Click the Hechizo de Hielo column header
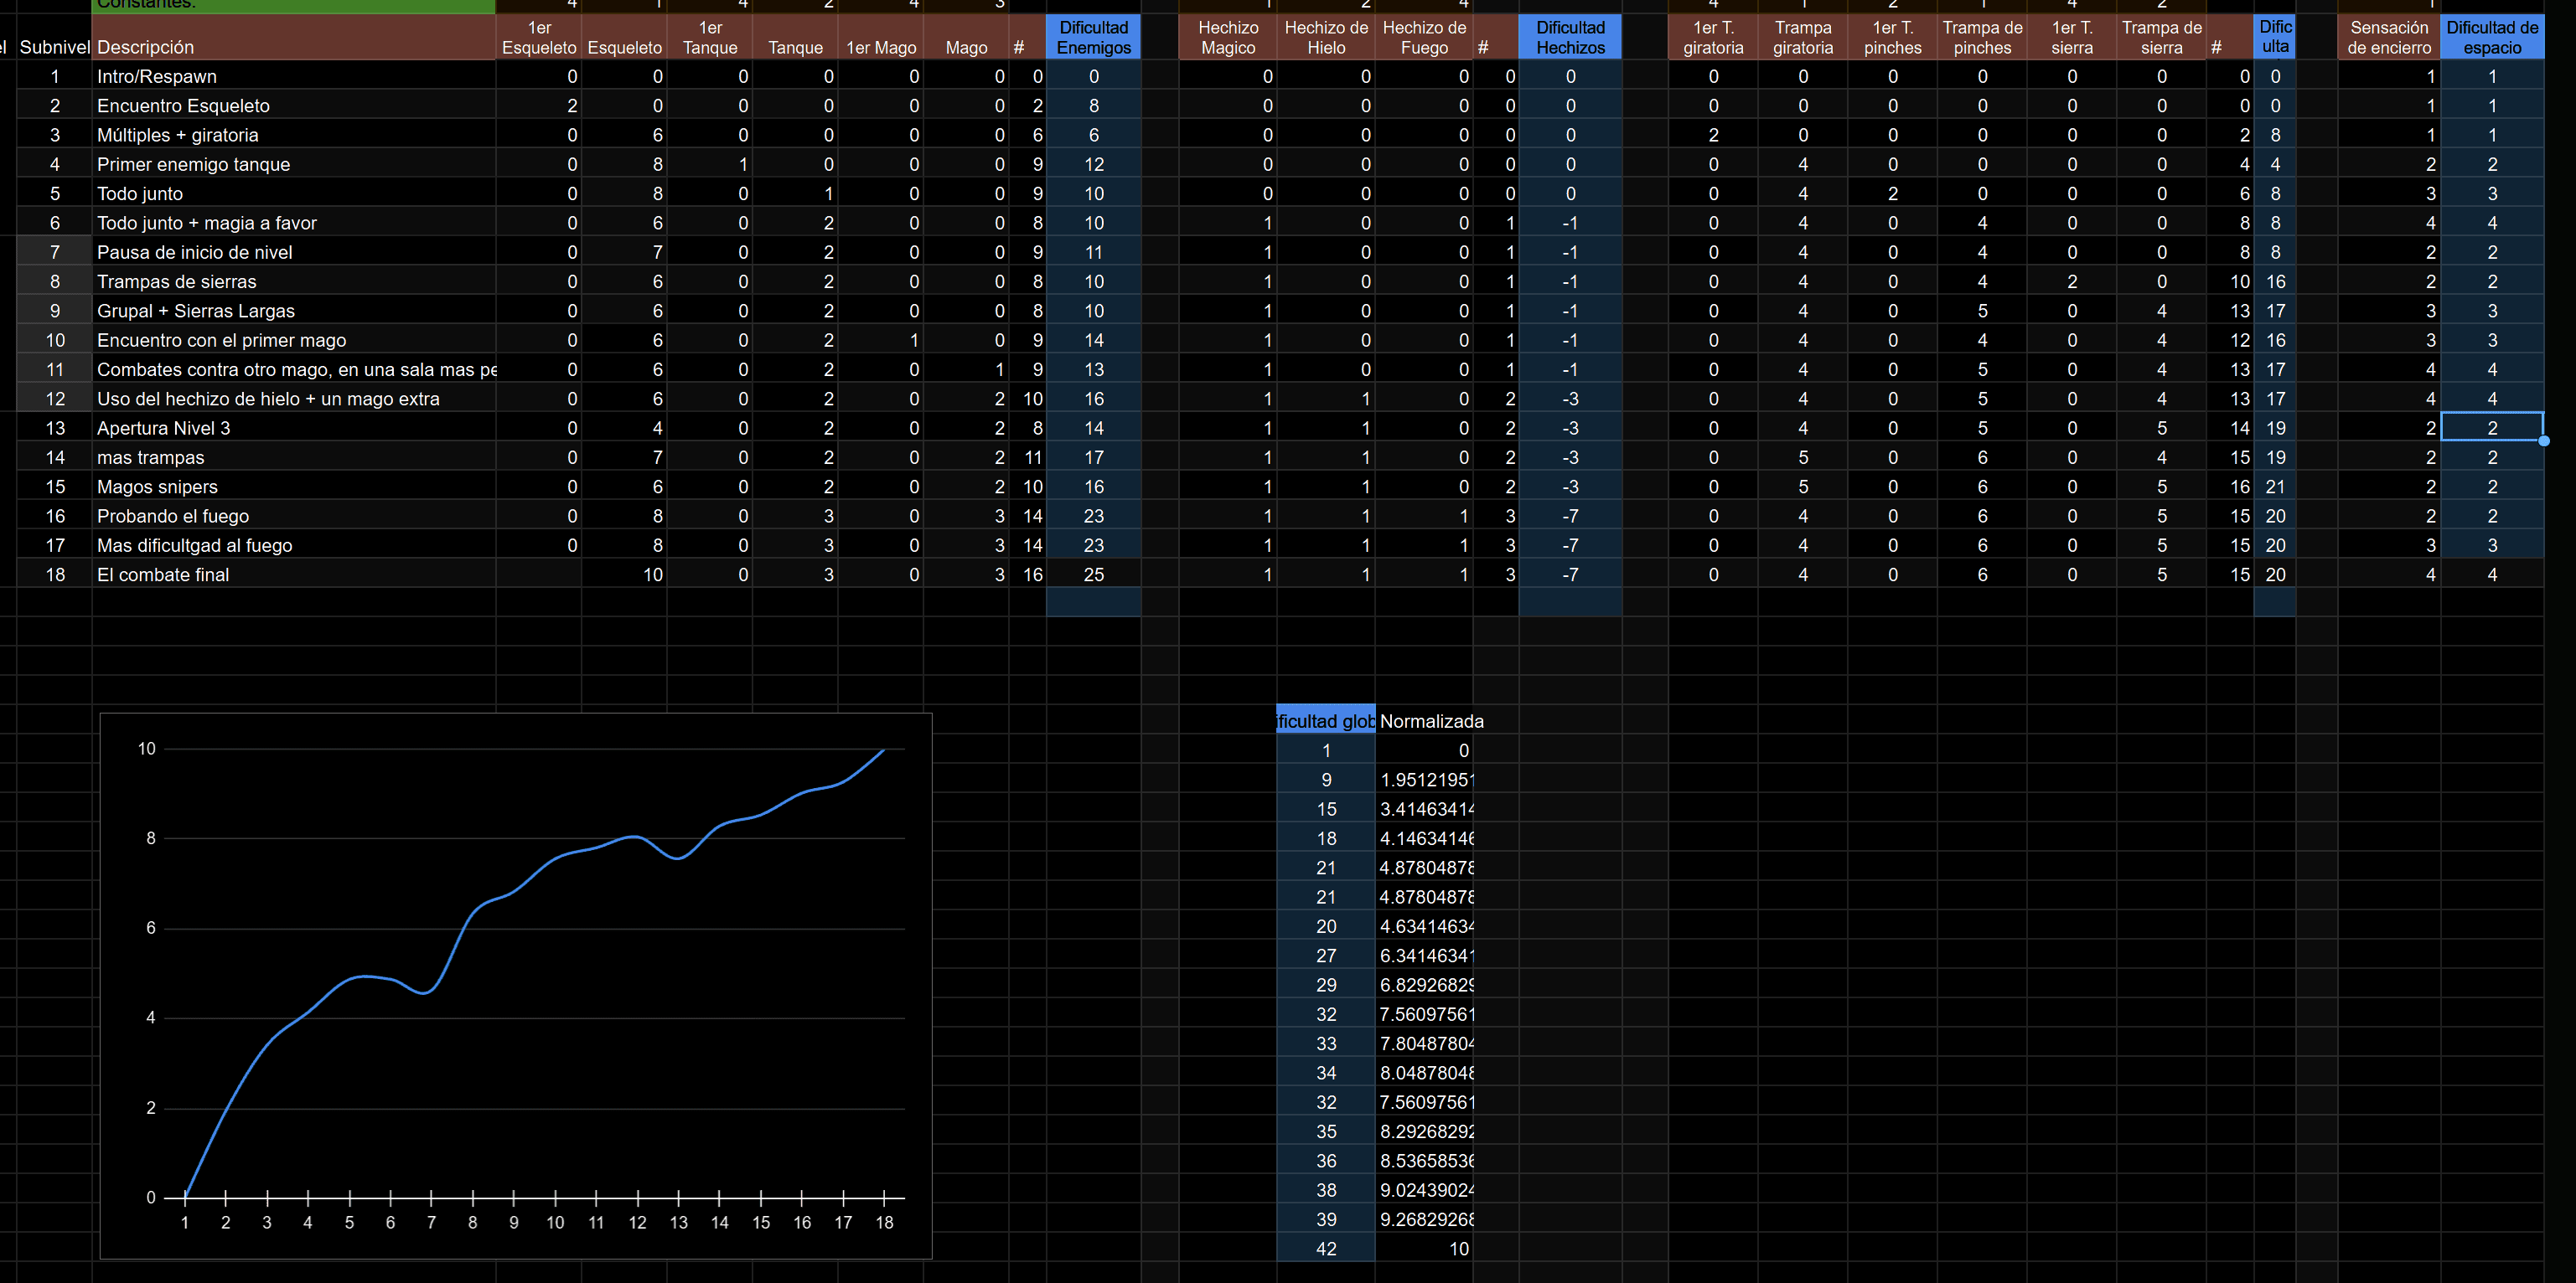 click(x=1326, y=37)
